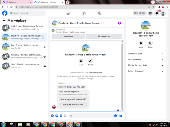Viewport: 170px width, 127px height.
Task: Send quick reply Sorry, it's not available.
Action: pos(73,105)
